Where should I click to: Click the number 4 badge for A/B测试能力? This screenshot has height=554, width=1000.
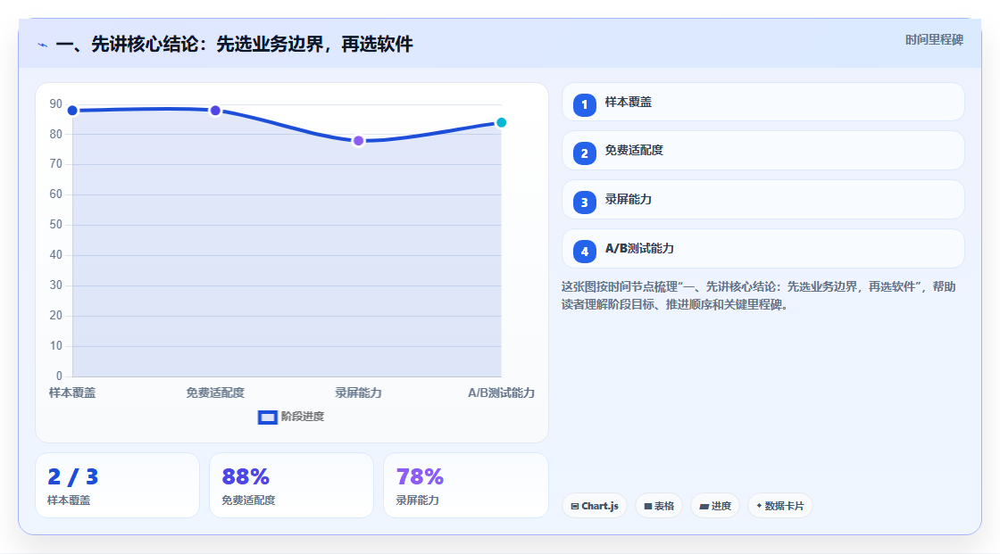pyautogui.click(x=584, y=252)
